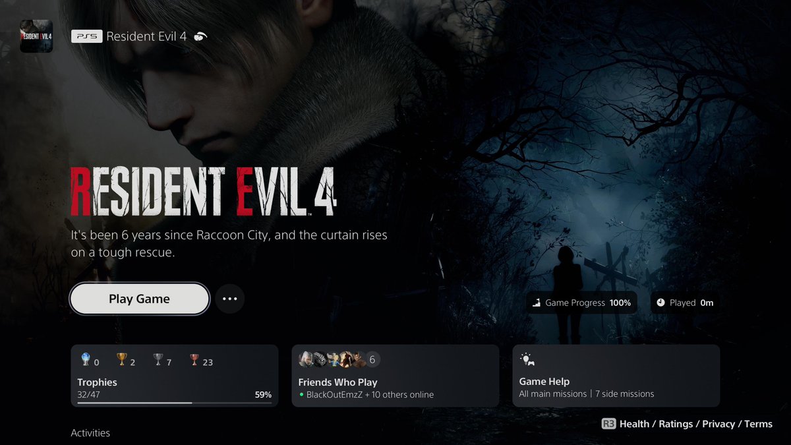791x445 pixels.
Task: Click the platinum trophy icon
Action: [84, 359]
